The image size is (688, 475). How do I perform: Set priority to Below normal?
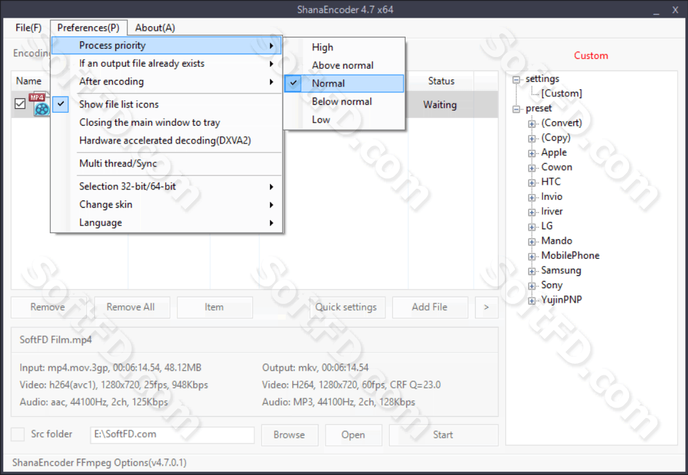point(344,102)
